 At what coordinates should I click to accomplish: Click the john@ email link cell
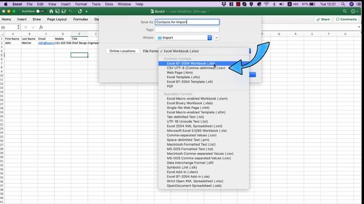coord(46,43)
